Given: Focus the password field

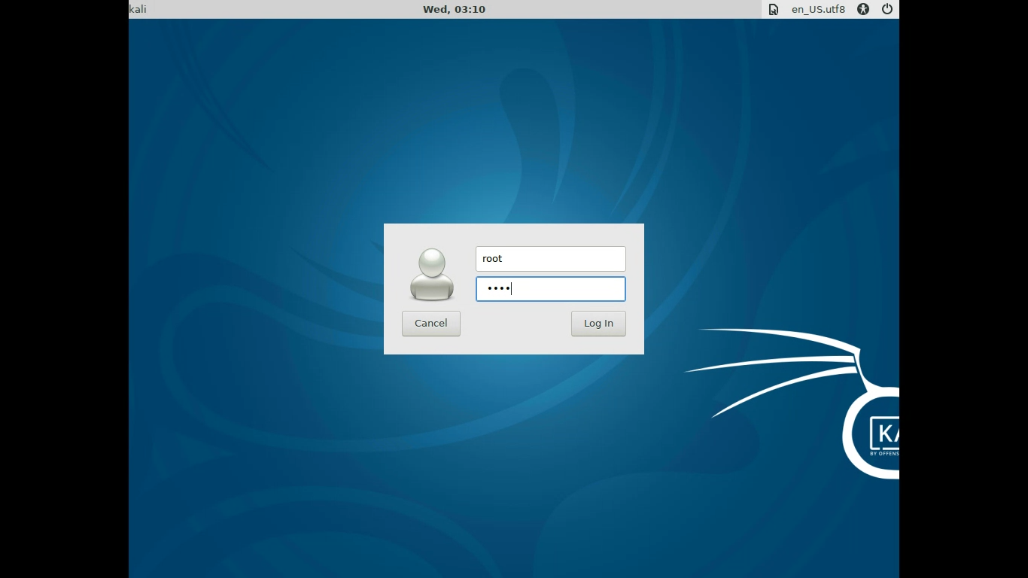Looking at the screenshot, I should tap(551, 289).
